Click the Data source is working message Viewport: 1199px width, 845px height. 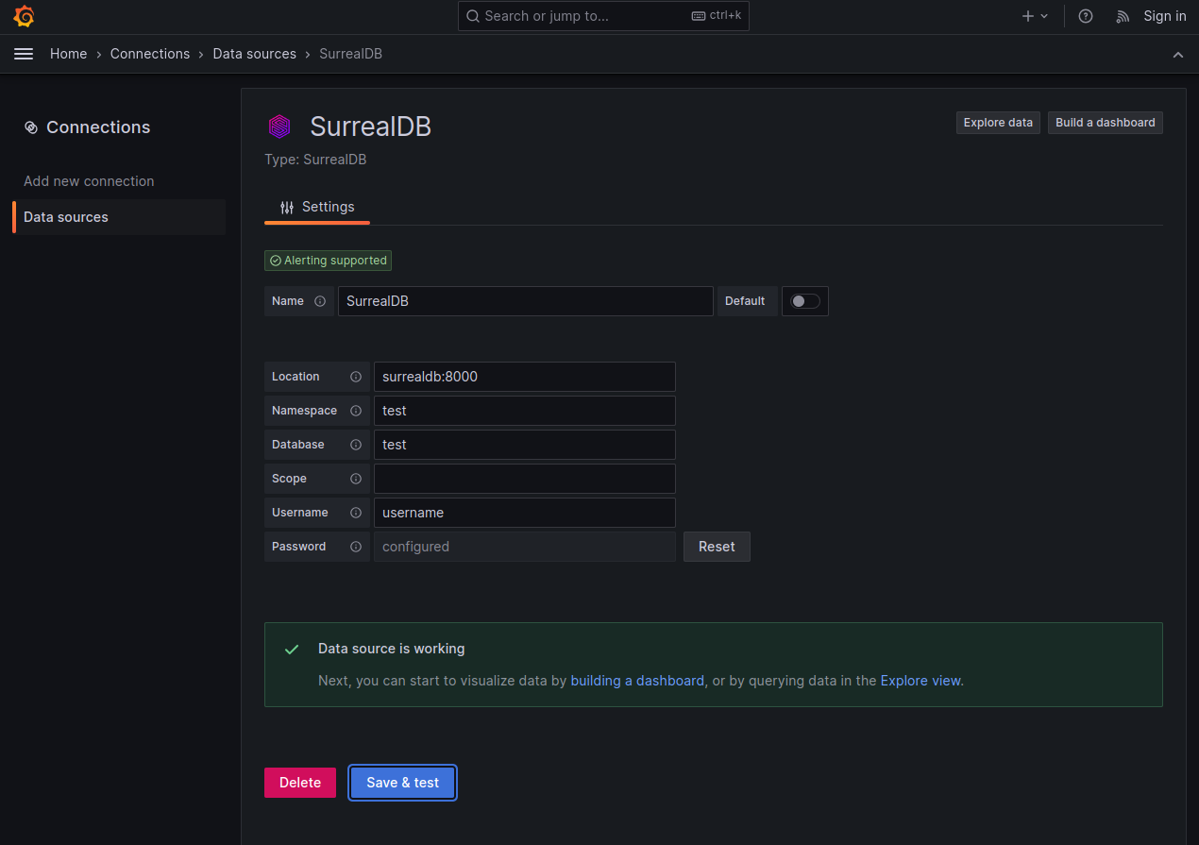tap(392, 650)
